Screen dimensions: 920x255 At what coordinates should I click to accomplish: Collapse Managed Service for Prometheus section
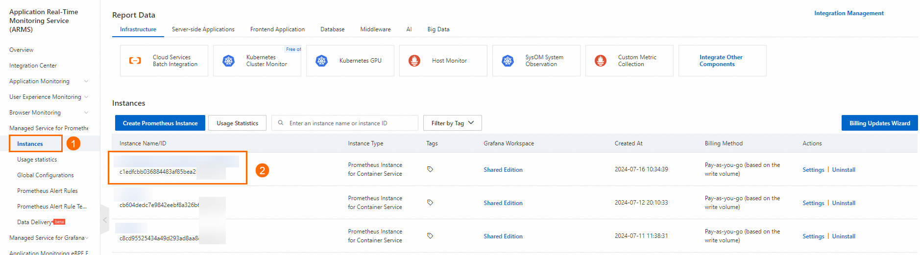48,128
